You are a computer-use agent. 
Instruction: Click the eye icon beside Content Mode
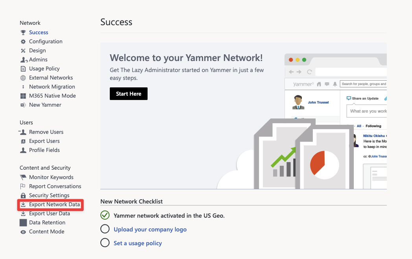pyautogui.click(x=23, y=232)
